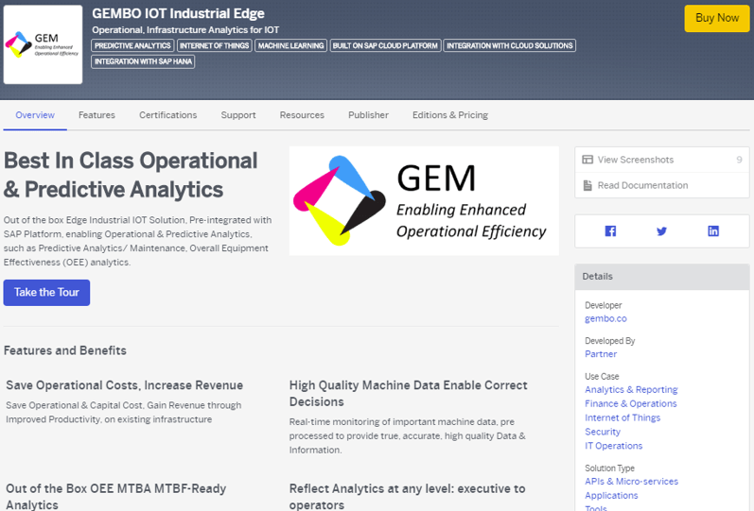The width and height of the screenshot is (754, 511).
Task: View the Resources tab
Action: pos(302,115)
